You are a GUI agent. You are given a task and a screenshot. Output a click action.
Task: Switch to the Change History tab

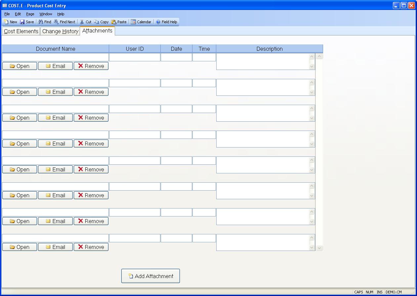(x=60, y=31)
